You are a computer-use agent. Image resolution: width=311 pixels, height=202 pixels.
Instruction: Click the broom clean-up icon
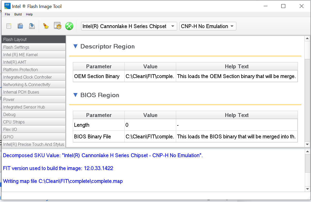coord(46,26)
